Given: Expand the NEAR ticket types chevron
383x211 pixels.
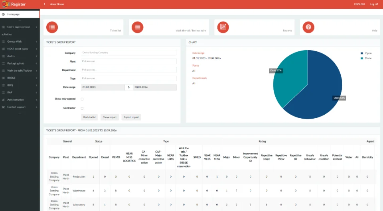Looking at the screenshot, I should point(36,49).
